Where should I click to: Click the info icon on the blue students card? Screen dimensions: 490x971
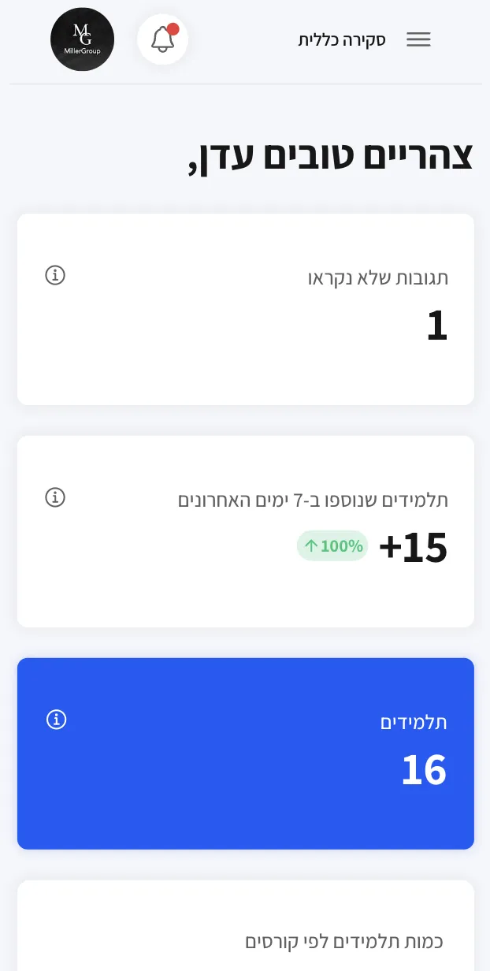click(x=56, y=720)
